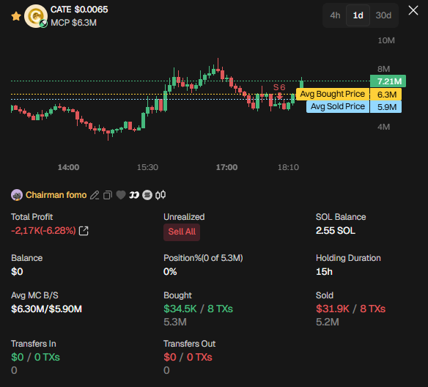Select the 30d timeframe tab

point(383,15)
